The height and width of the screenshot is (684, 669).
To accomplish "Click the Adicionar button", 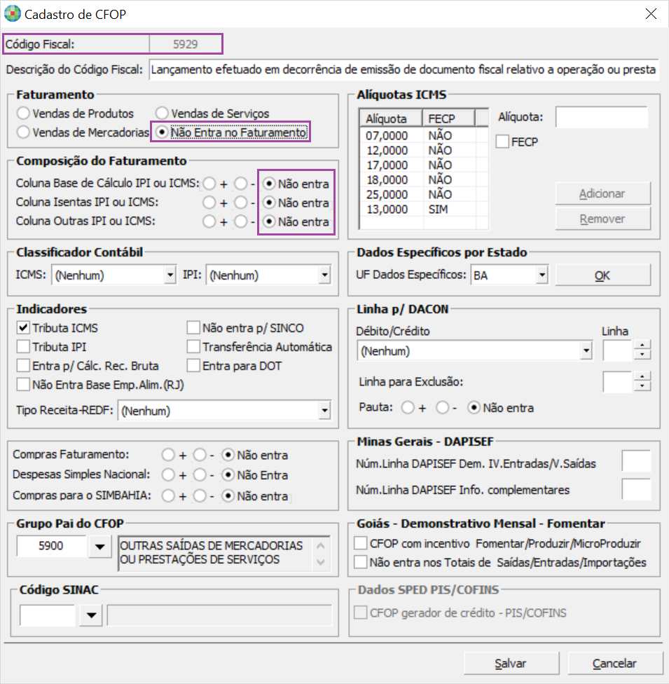I will point(602,193).
